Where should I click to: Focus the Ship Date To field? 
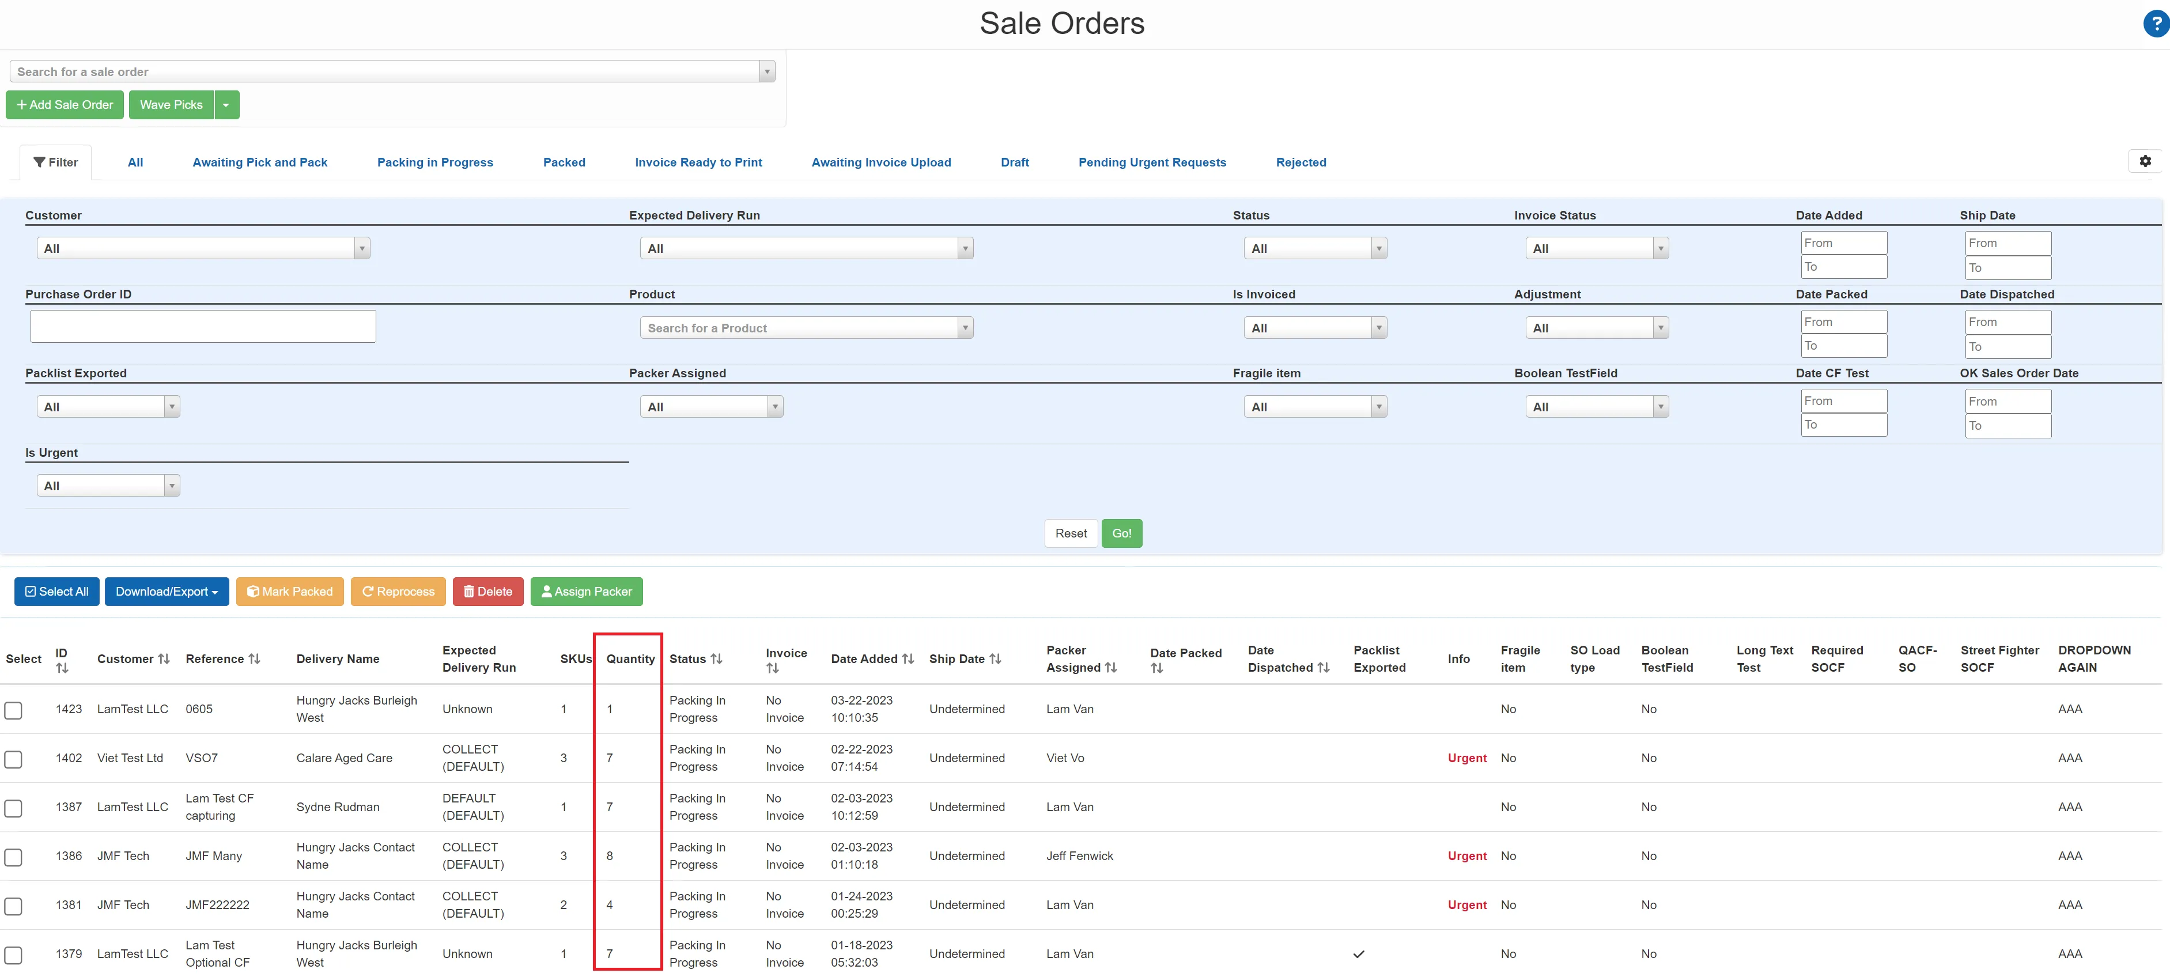(2008, 268)
